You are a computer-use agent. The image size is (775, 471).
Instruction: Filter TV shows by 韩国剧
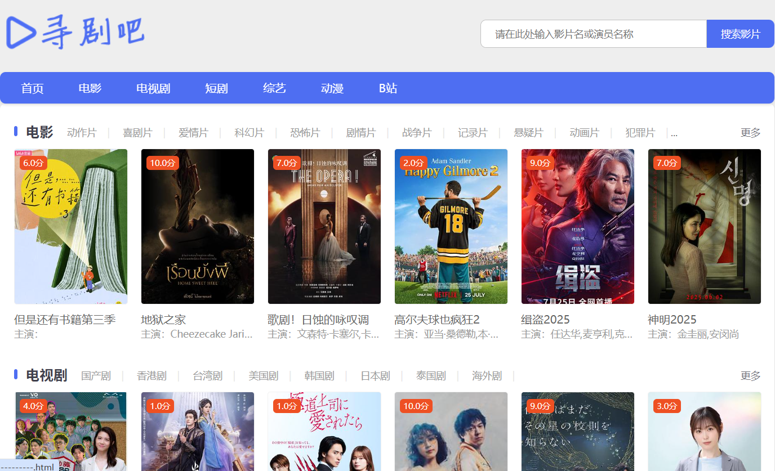[319, 376]
